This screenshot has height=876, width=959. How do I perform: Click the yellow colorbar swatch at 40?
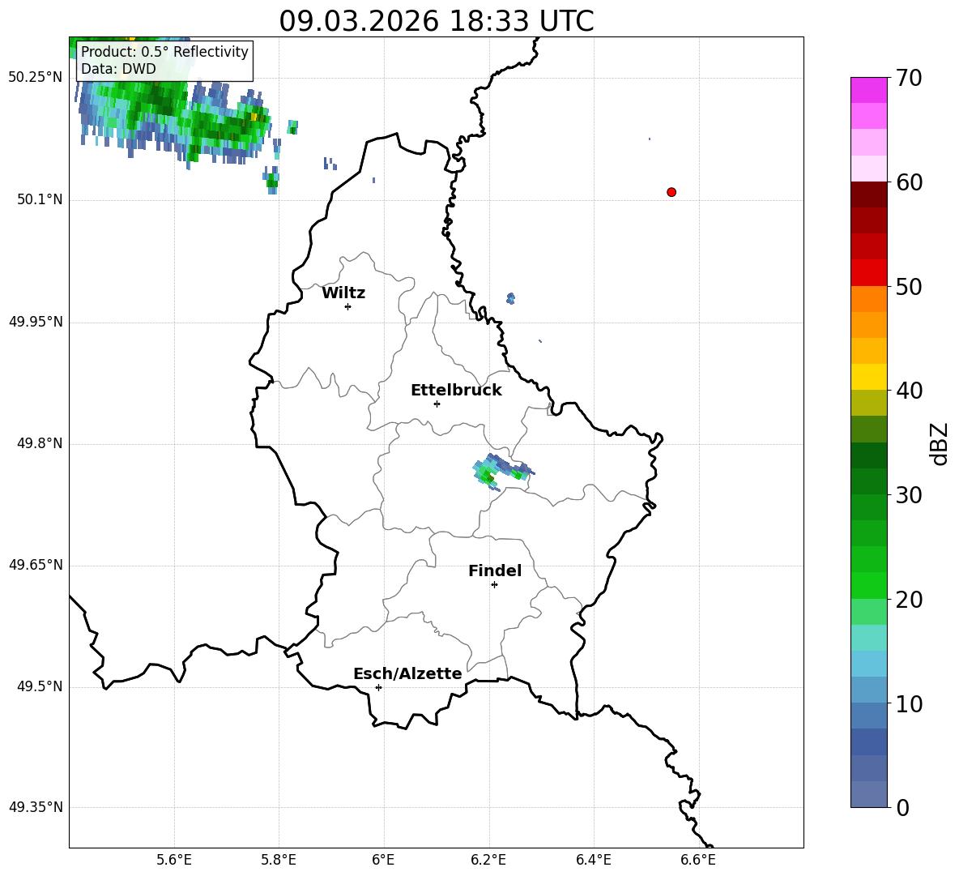(869, 377)
